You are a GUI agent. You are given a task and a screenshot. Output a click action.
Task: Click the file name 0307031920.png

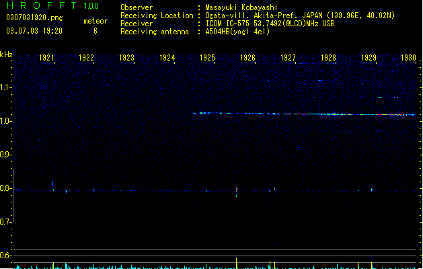[34, 17]
